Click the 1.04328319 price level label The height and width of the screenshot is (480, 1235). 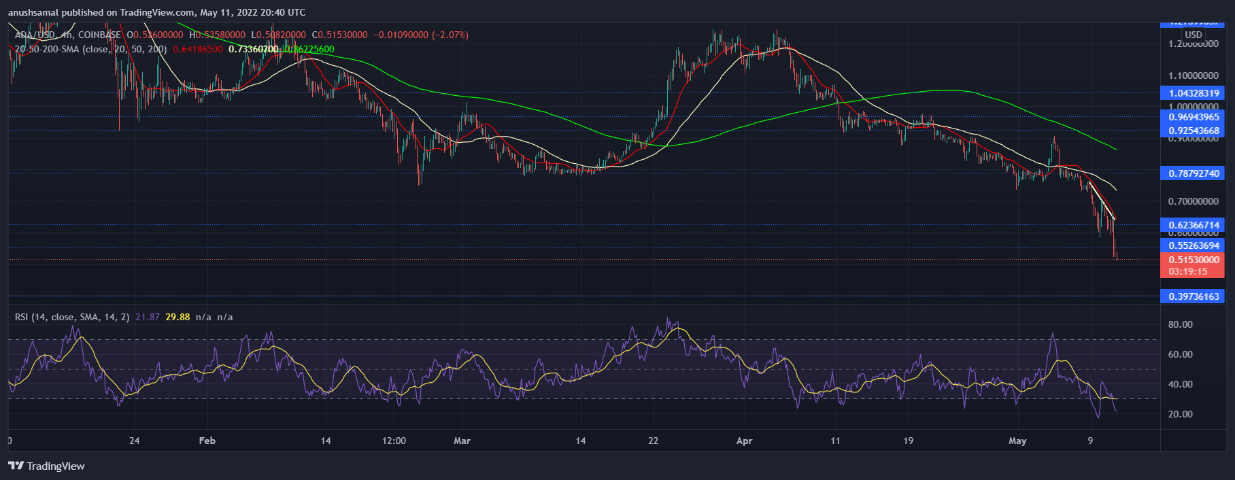[1194, 93]
